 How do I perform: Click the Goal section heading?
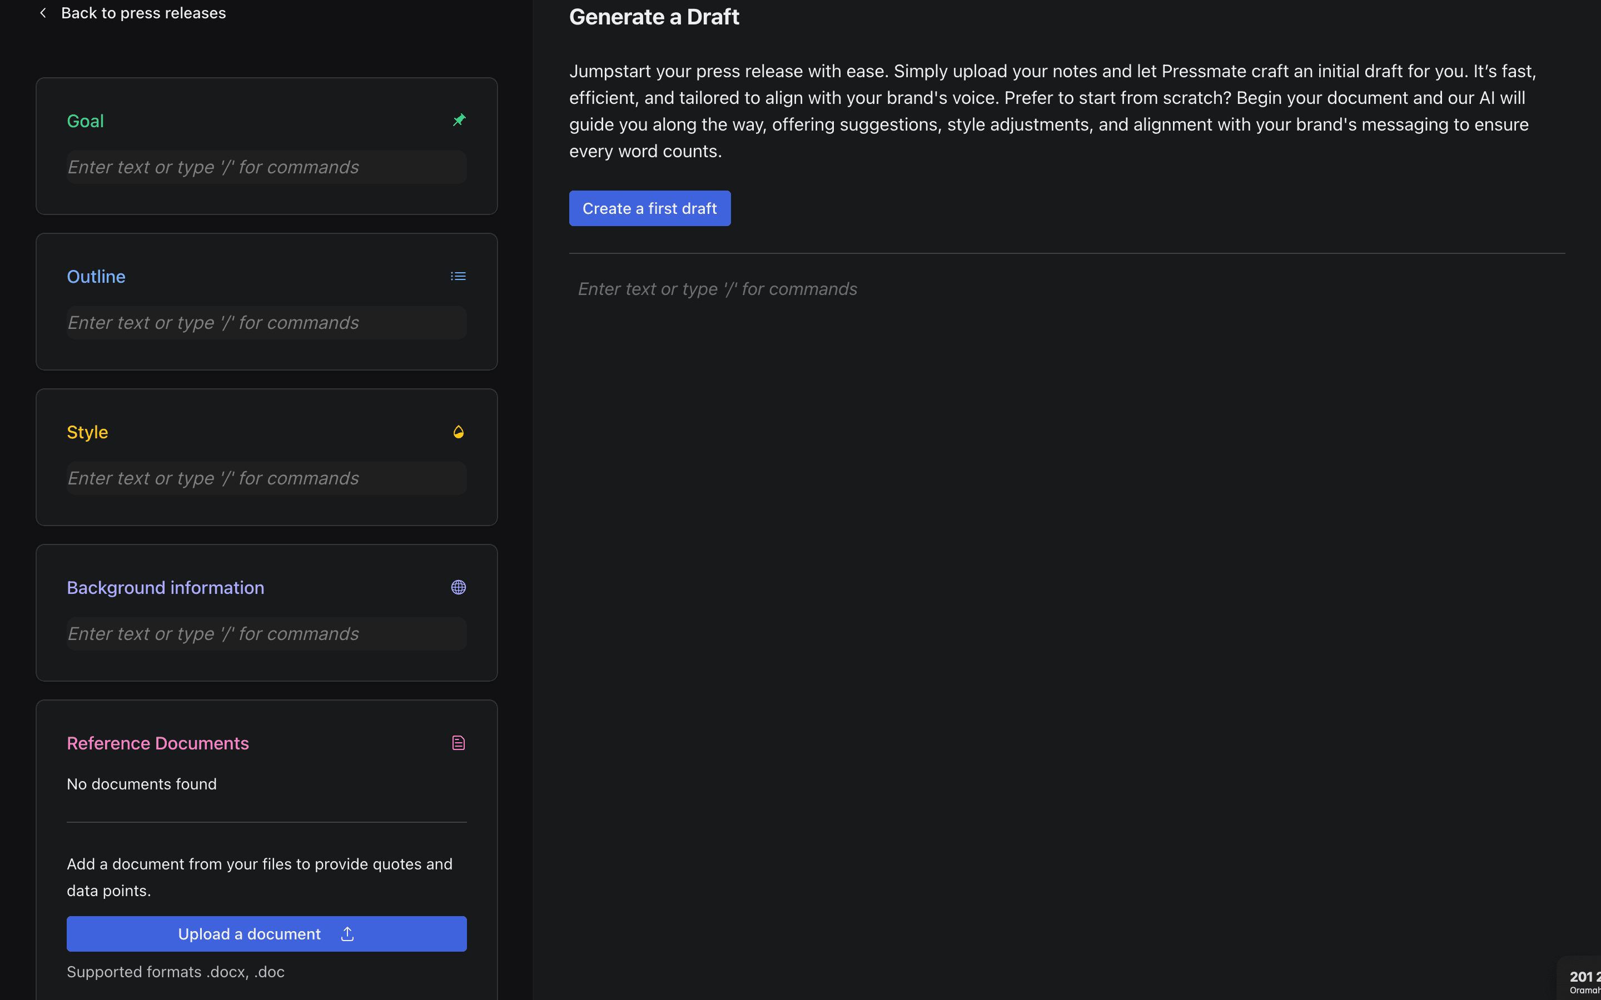(x=86, y=121)
